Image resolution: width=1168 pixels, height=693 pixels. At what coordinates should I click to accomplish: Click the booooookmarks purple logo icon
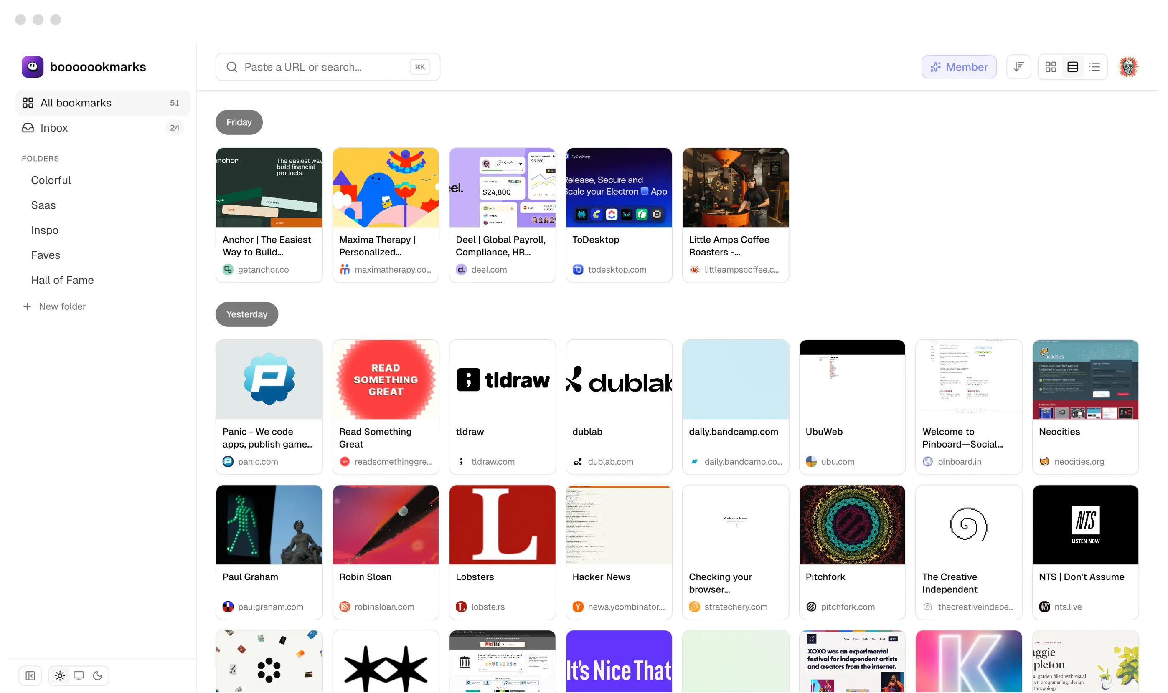[x=32, y=67]
